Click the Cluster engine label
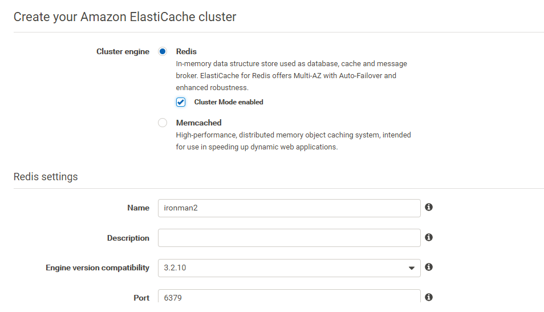The image size is (544, 312). tap(123, 51)
